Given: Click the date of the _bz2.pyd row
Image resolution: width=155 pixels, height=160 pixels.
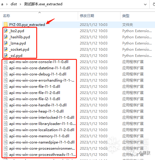Looking at the screenshot, I should tap(94, 31).
